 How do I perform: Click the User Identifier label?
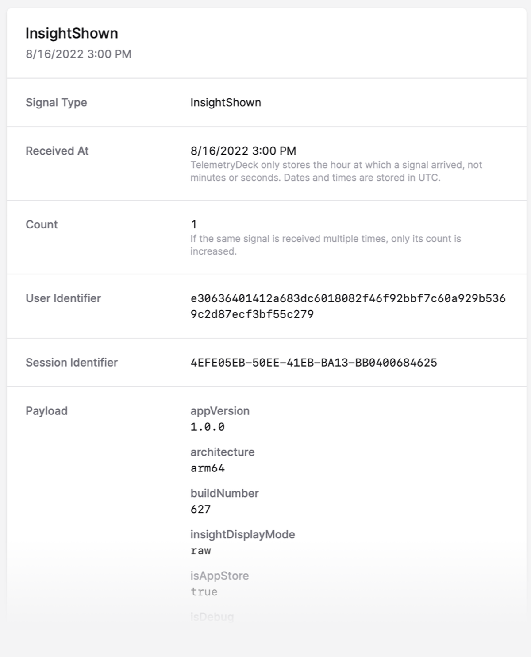tap(63, 298)
